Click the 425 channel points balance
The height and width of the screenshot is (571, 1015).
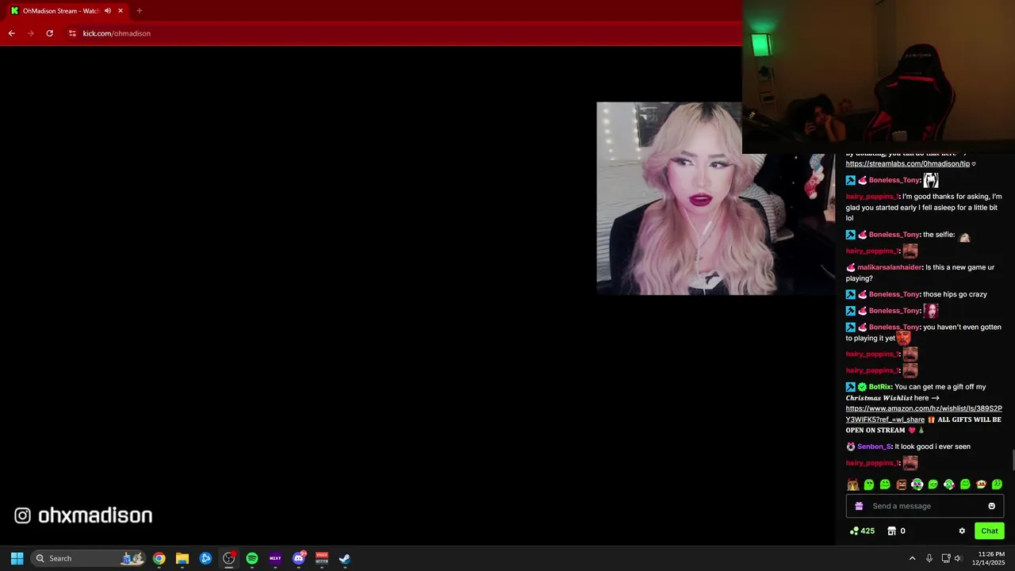tap(862, 531)
